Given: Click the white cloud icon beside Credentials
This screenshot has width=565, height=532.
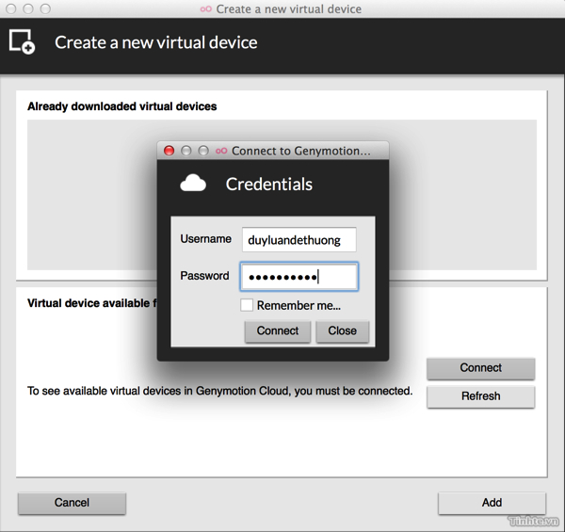Looking at the screenshot, I should coord(193,183).
